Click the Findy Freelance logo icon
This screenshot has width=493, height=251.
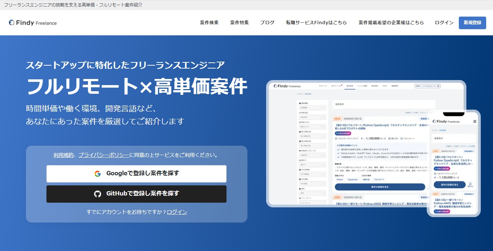point(12,23)
